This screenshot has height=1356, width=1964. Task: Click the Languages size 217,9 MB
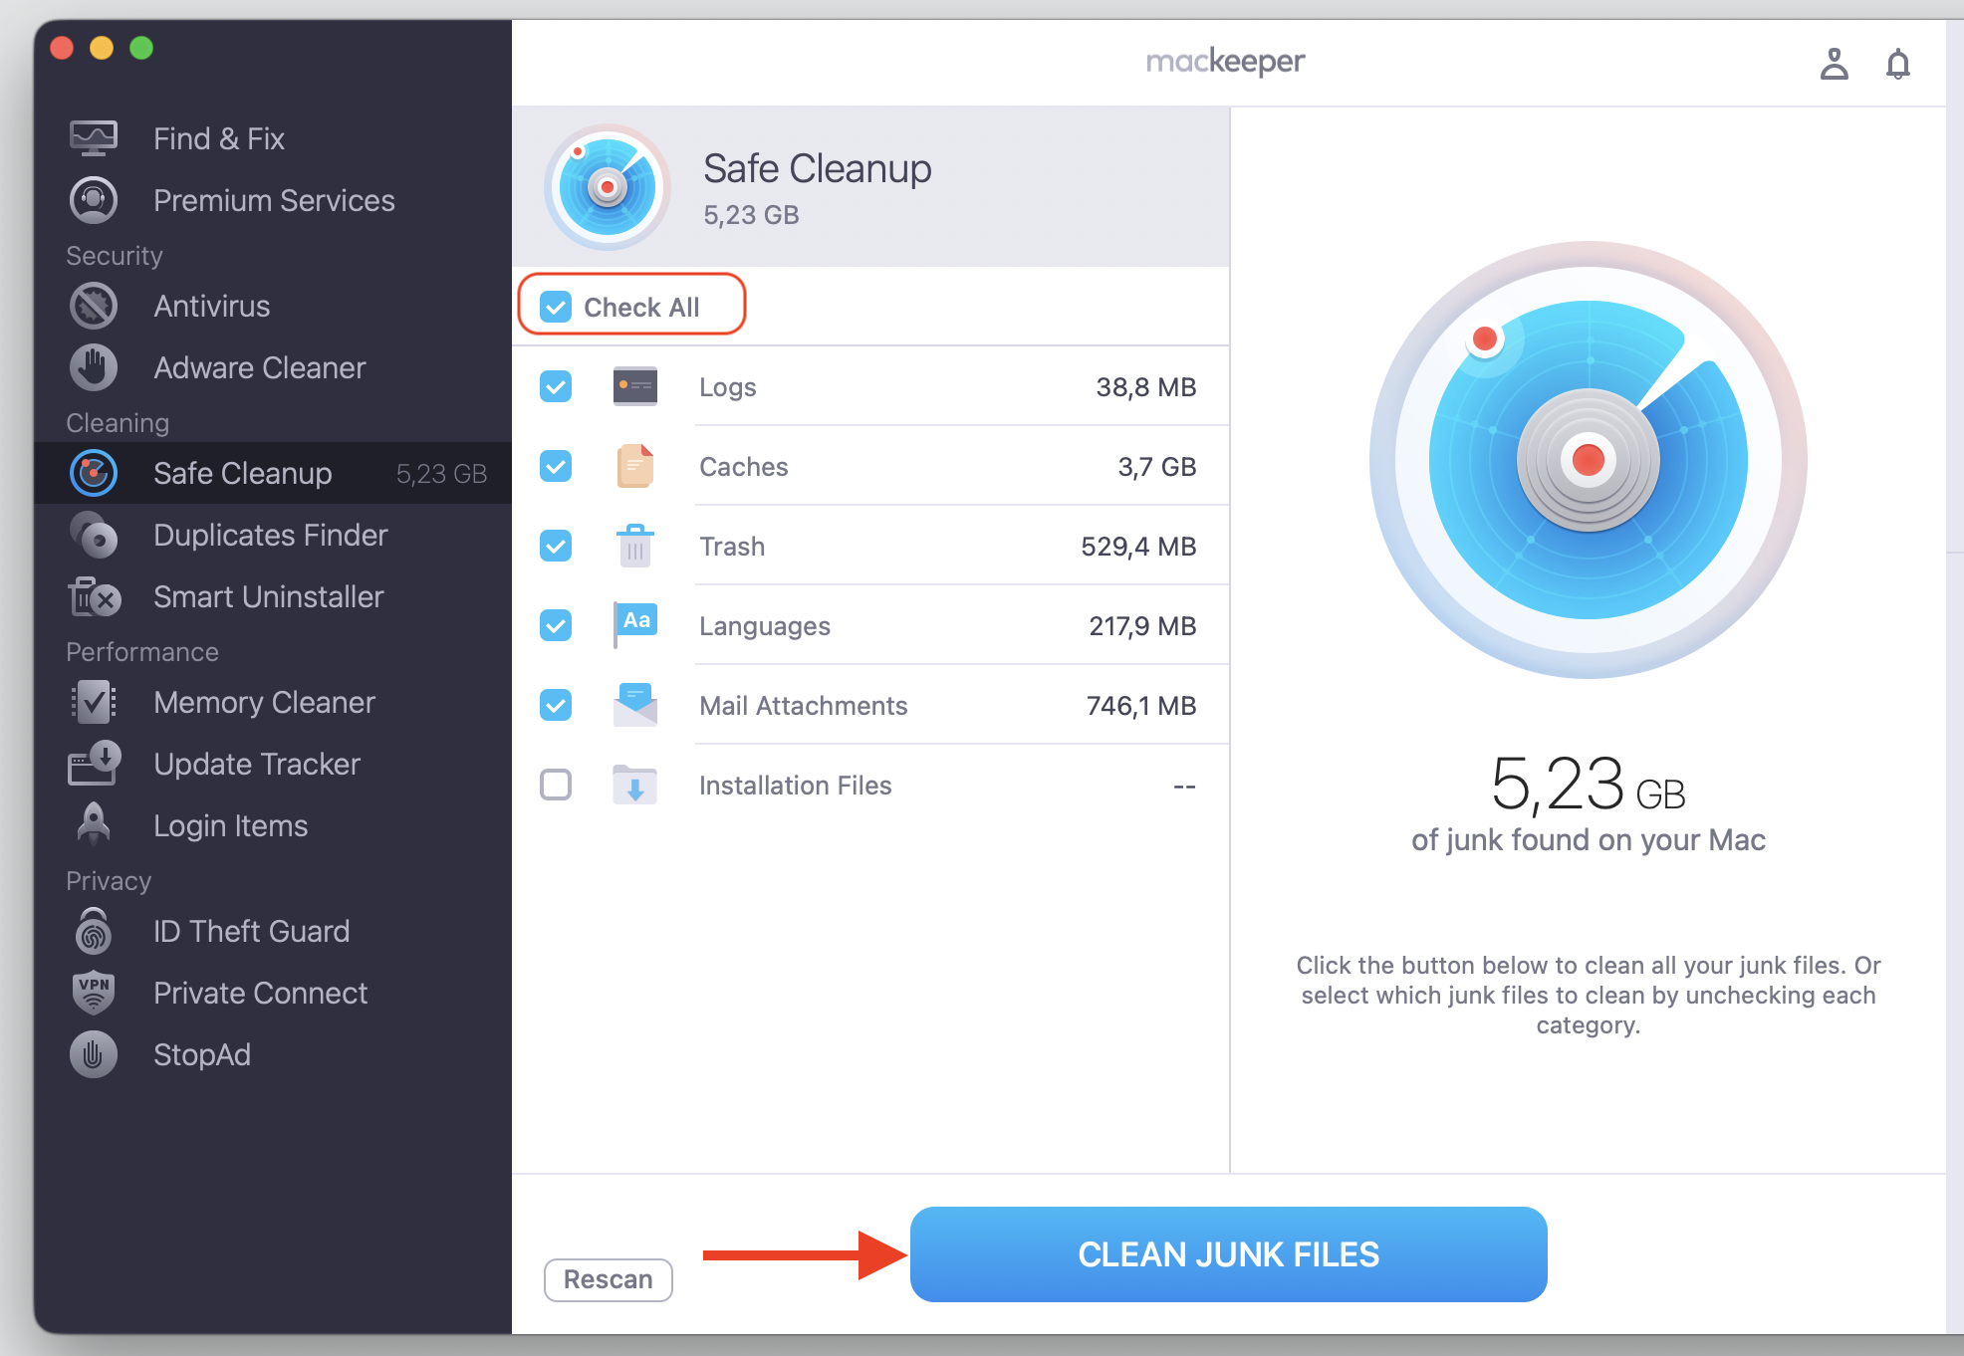[1142, 625]
